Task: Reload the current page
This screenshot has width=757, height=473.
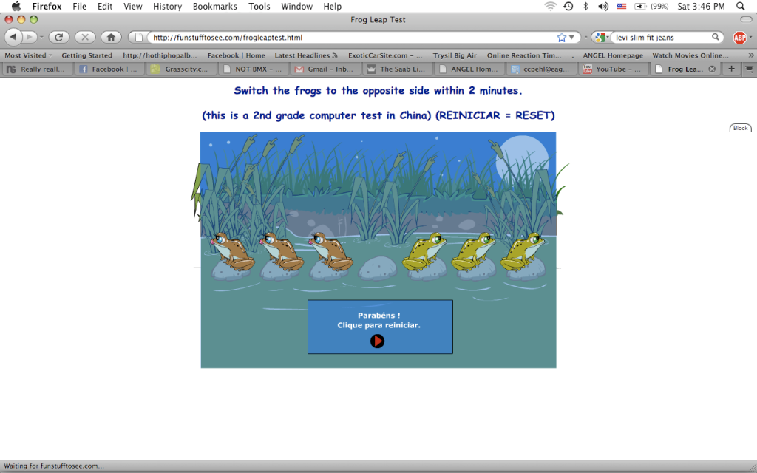Action: coord(58,37)
